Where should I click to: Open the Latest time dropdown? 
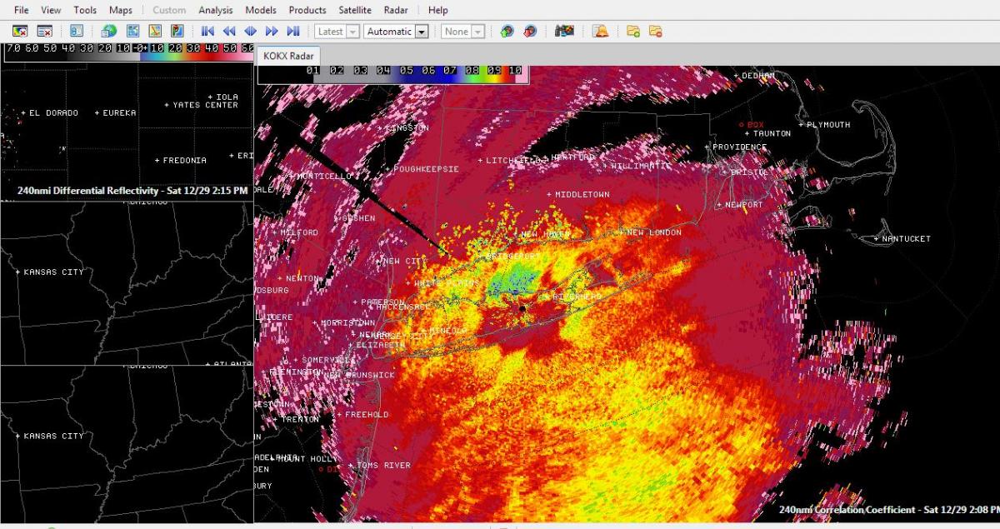click(x=337, y=31)
